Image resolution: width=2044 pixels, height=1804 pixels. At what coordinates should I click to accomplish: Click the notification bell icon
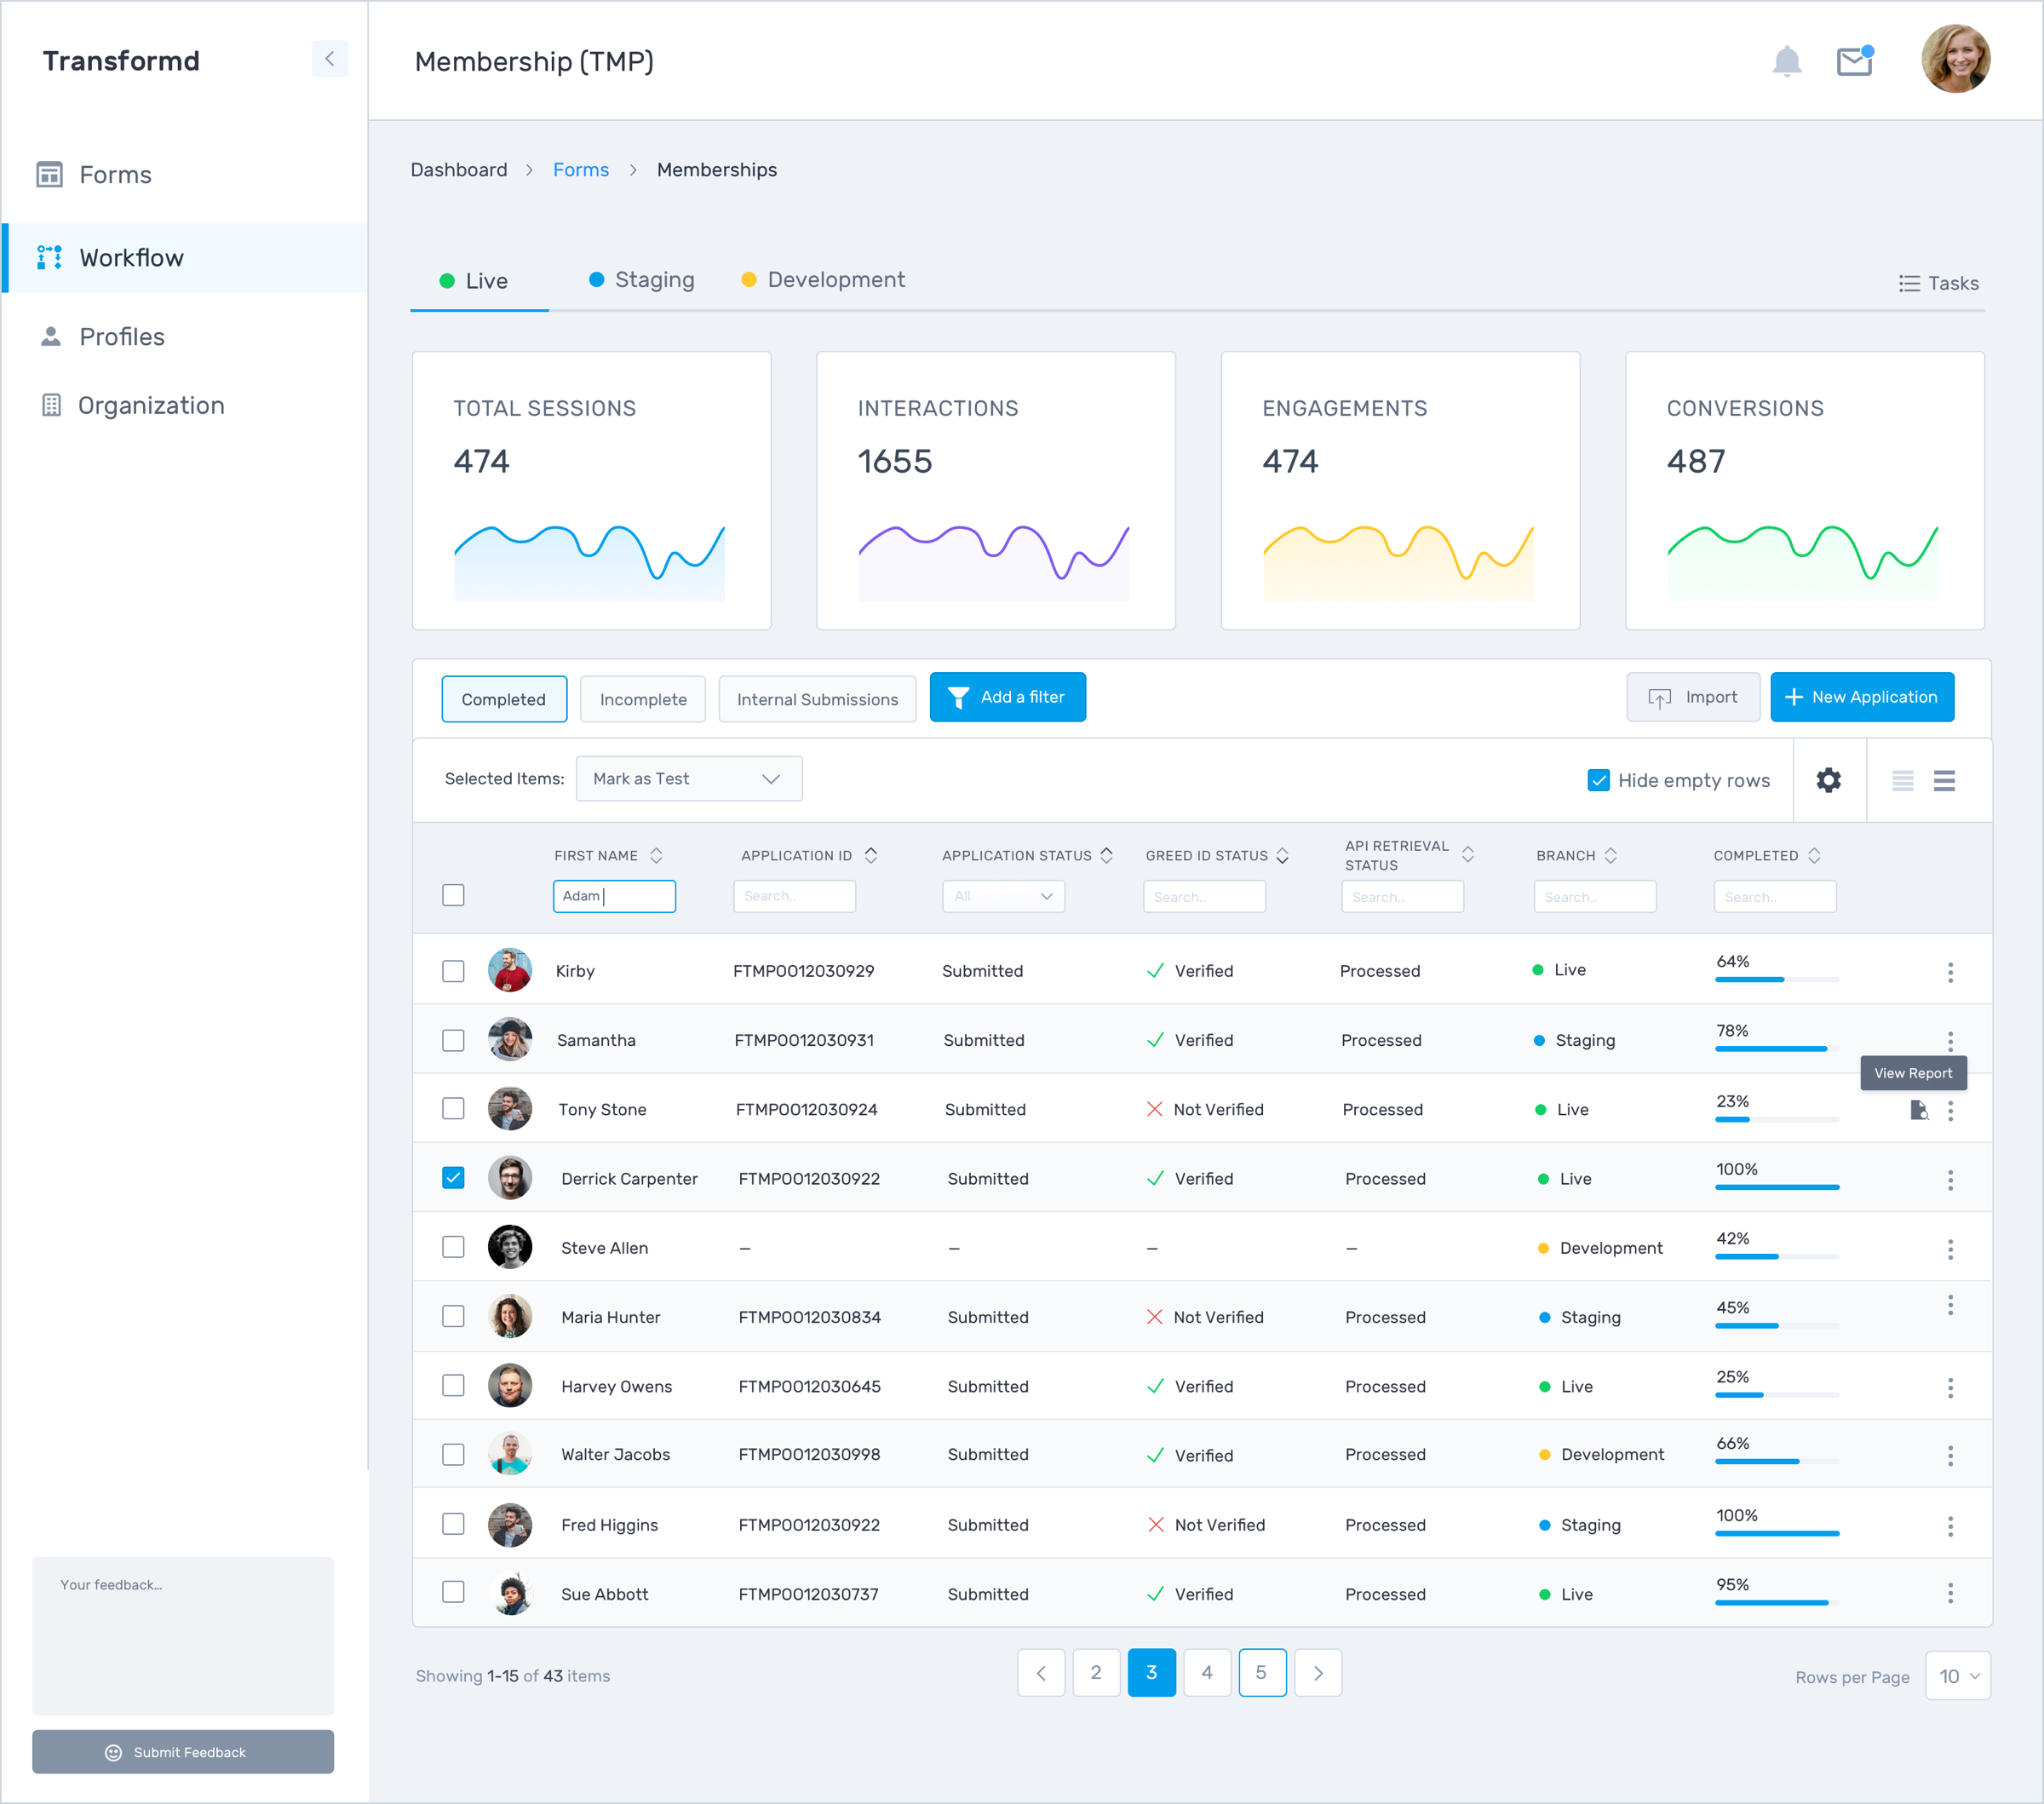[1786, 62]
